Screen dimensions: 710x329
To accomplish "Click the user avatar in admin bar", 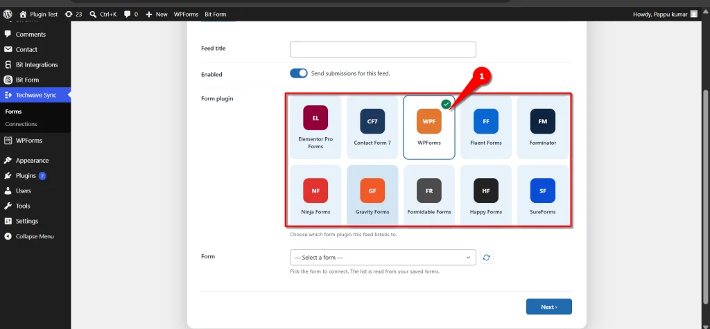I will point(694,14).
